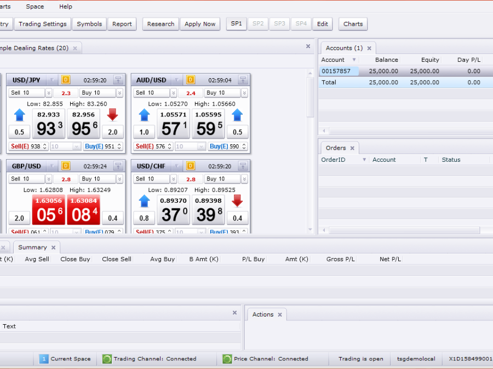Image resolution: width=493 pixels, height=369 pixels.
Task: Click red down arrow on USD/JPY buy side
Action: 112,115
